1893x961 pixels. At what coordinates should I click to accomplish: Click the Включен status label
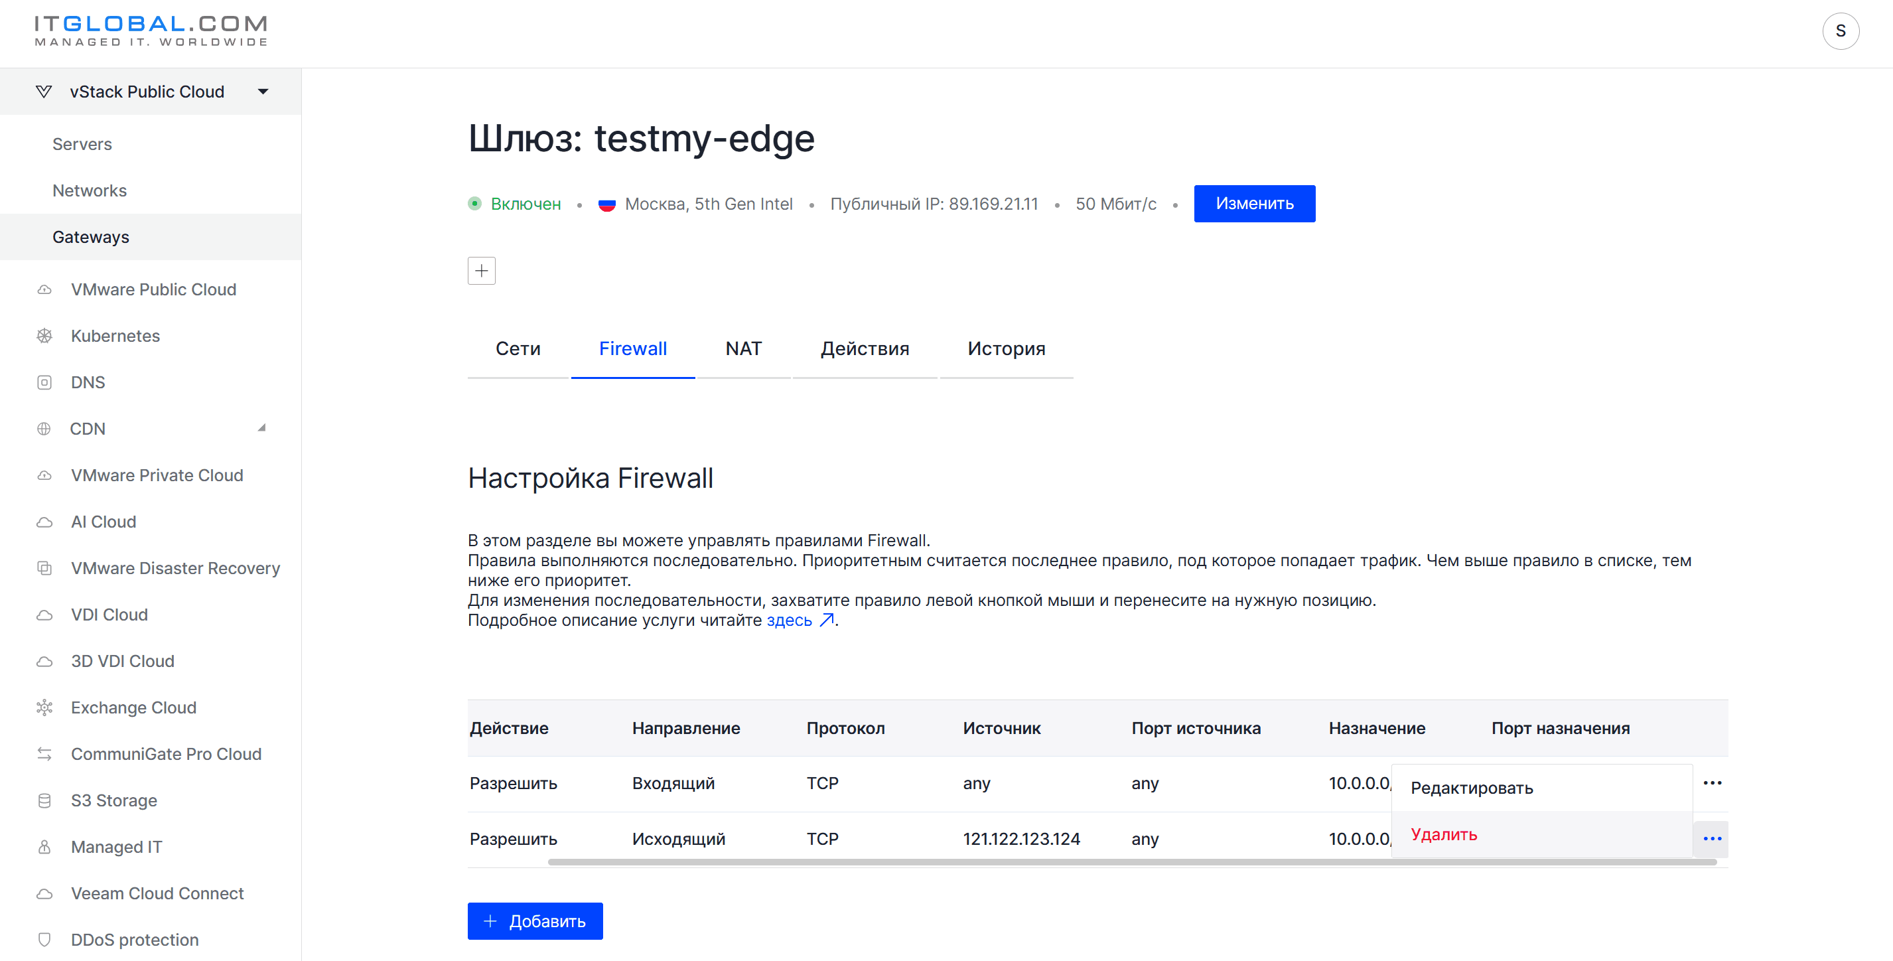coord(526,204)
